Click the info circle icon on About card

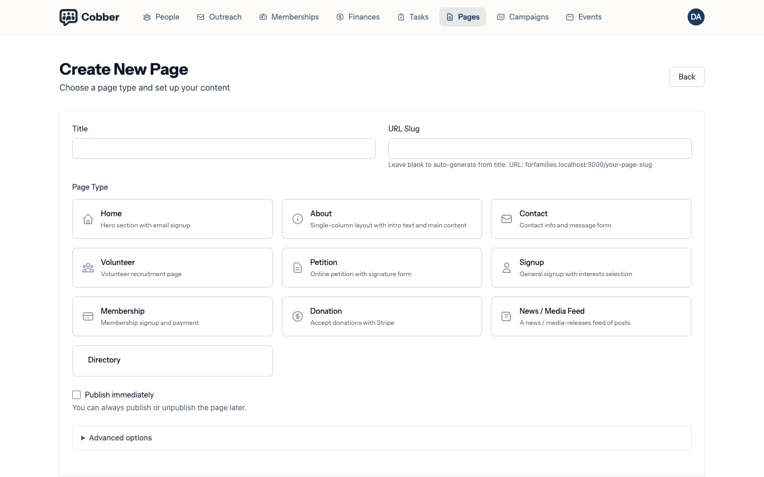298,219
